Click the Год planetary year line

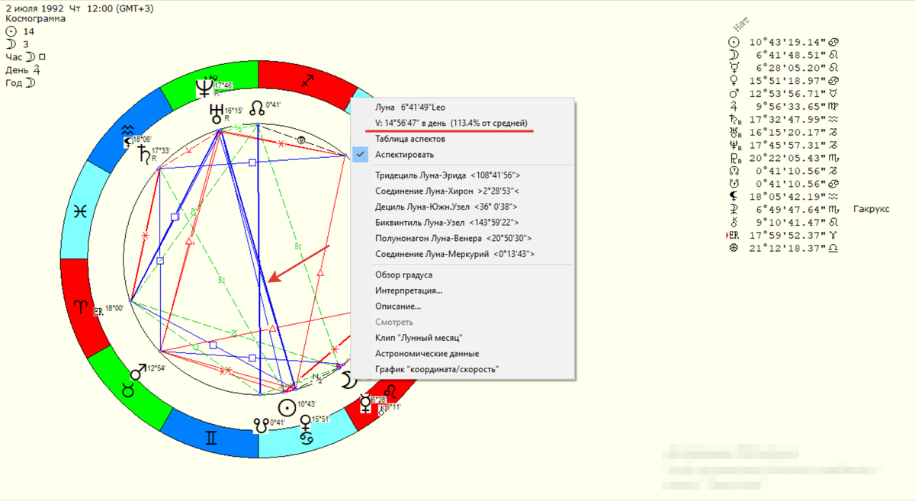21,83
